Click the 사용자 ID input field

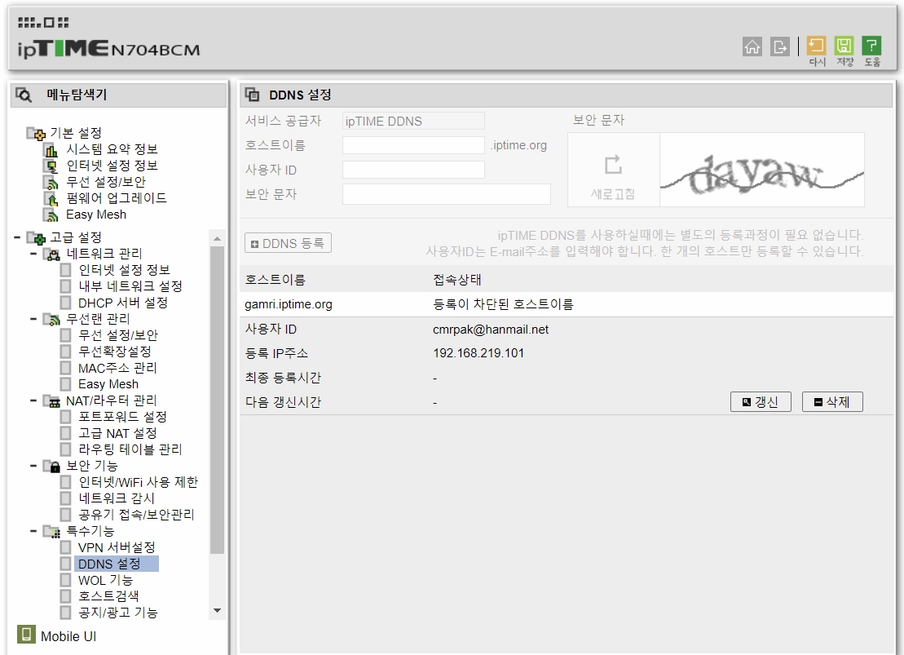(413, 170)
